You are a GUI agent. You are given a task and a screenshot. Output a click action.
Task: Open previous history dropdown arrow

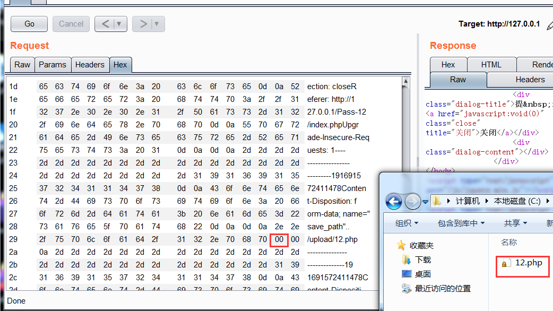click(x=119, y=24)
